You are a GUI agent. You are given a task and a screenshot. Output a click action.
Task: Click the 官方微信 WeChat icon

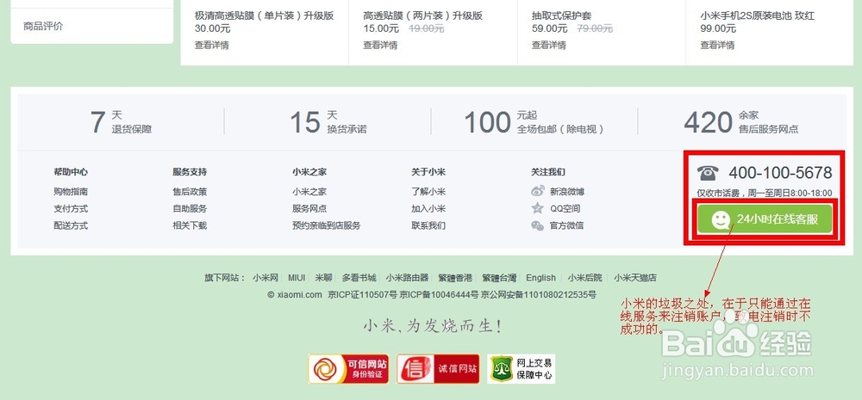(538, 225)
